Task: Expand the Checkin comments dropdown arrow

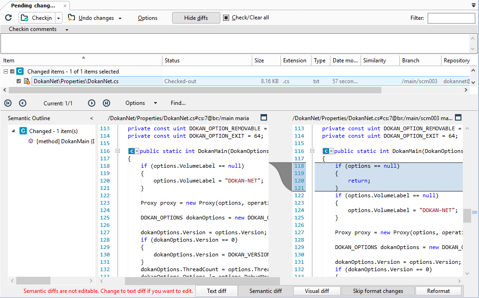Action: coord(67,30)
